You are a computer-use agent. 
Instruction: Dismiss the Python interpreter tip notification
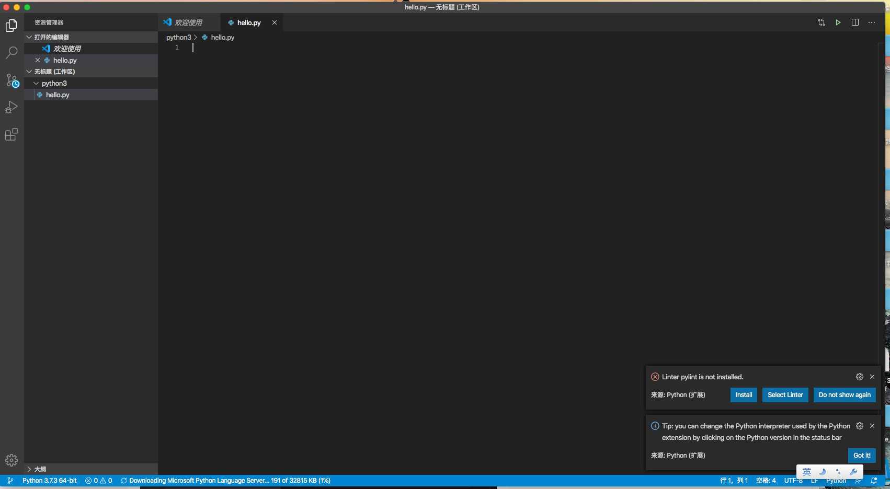[x=872, y=426]
